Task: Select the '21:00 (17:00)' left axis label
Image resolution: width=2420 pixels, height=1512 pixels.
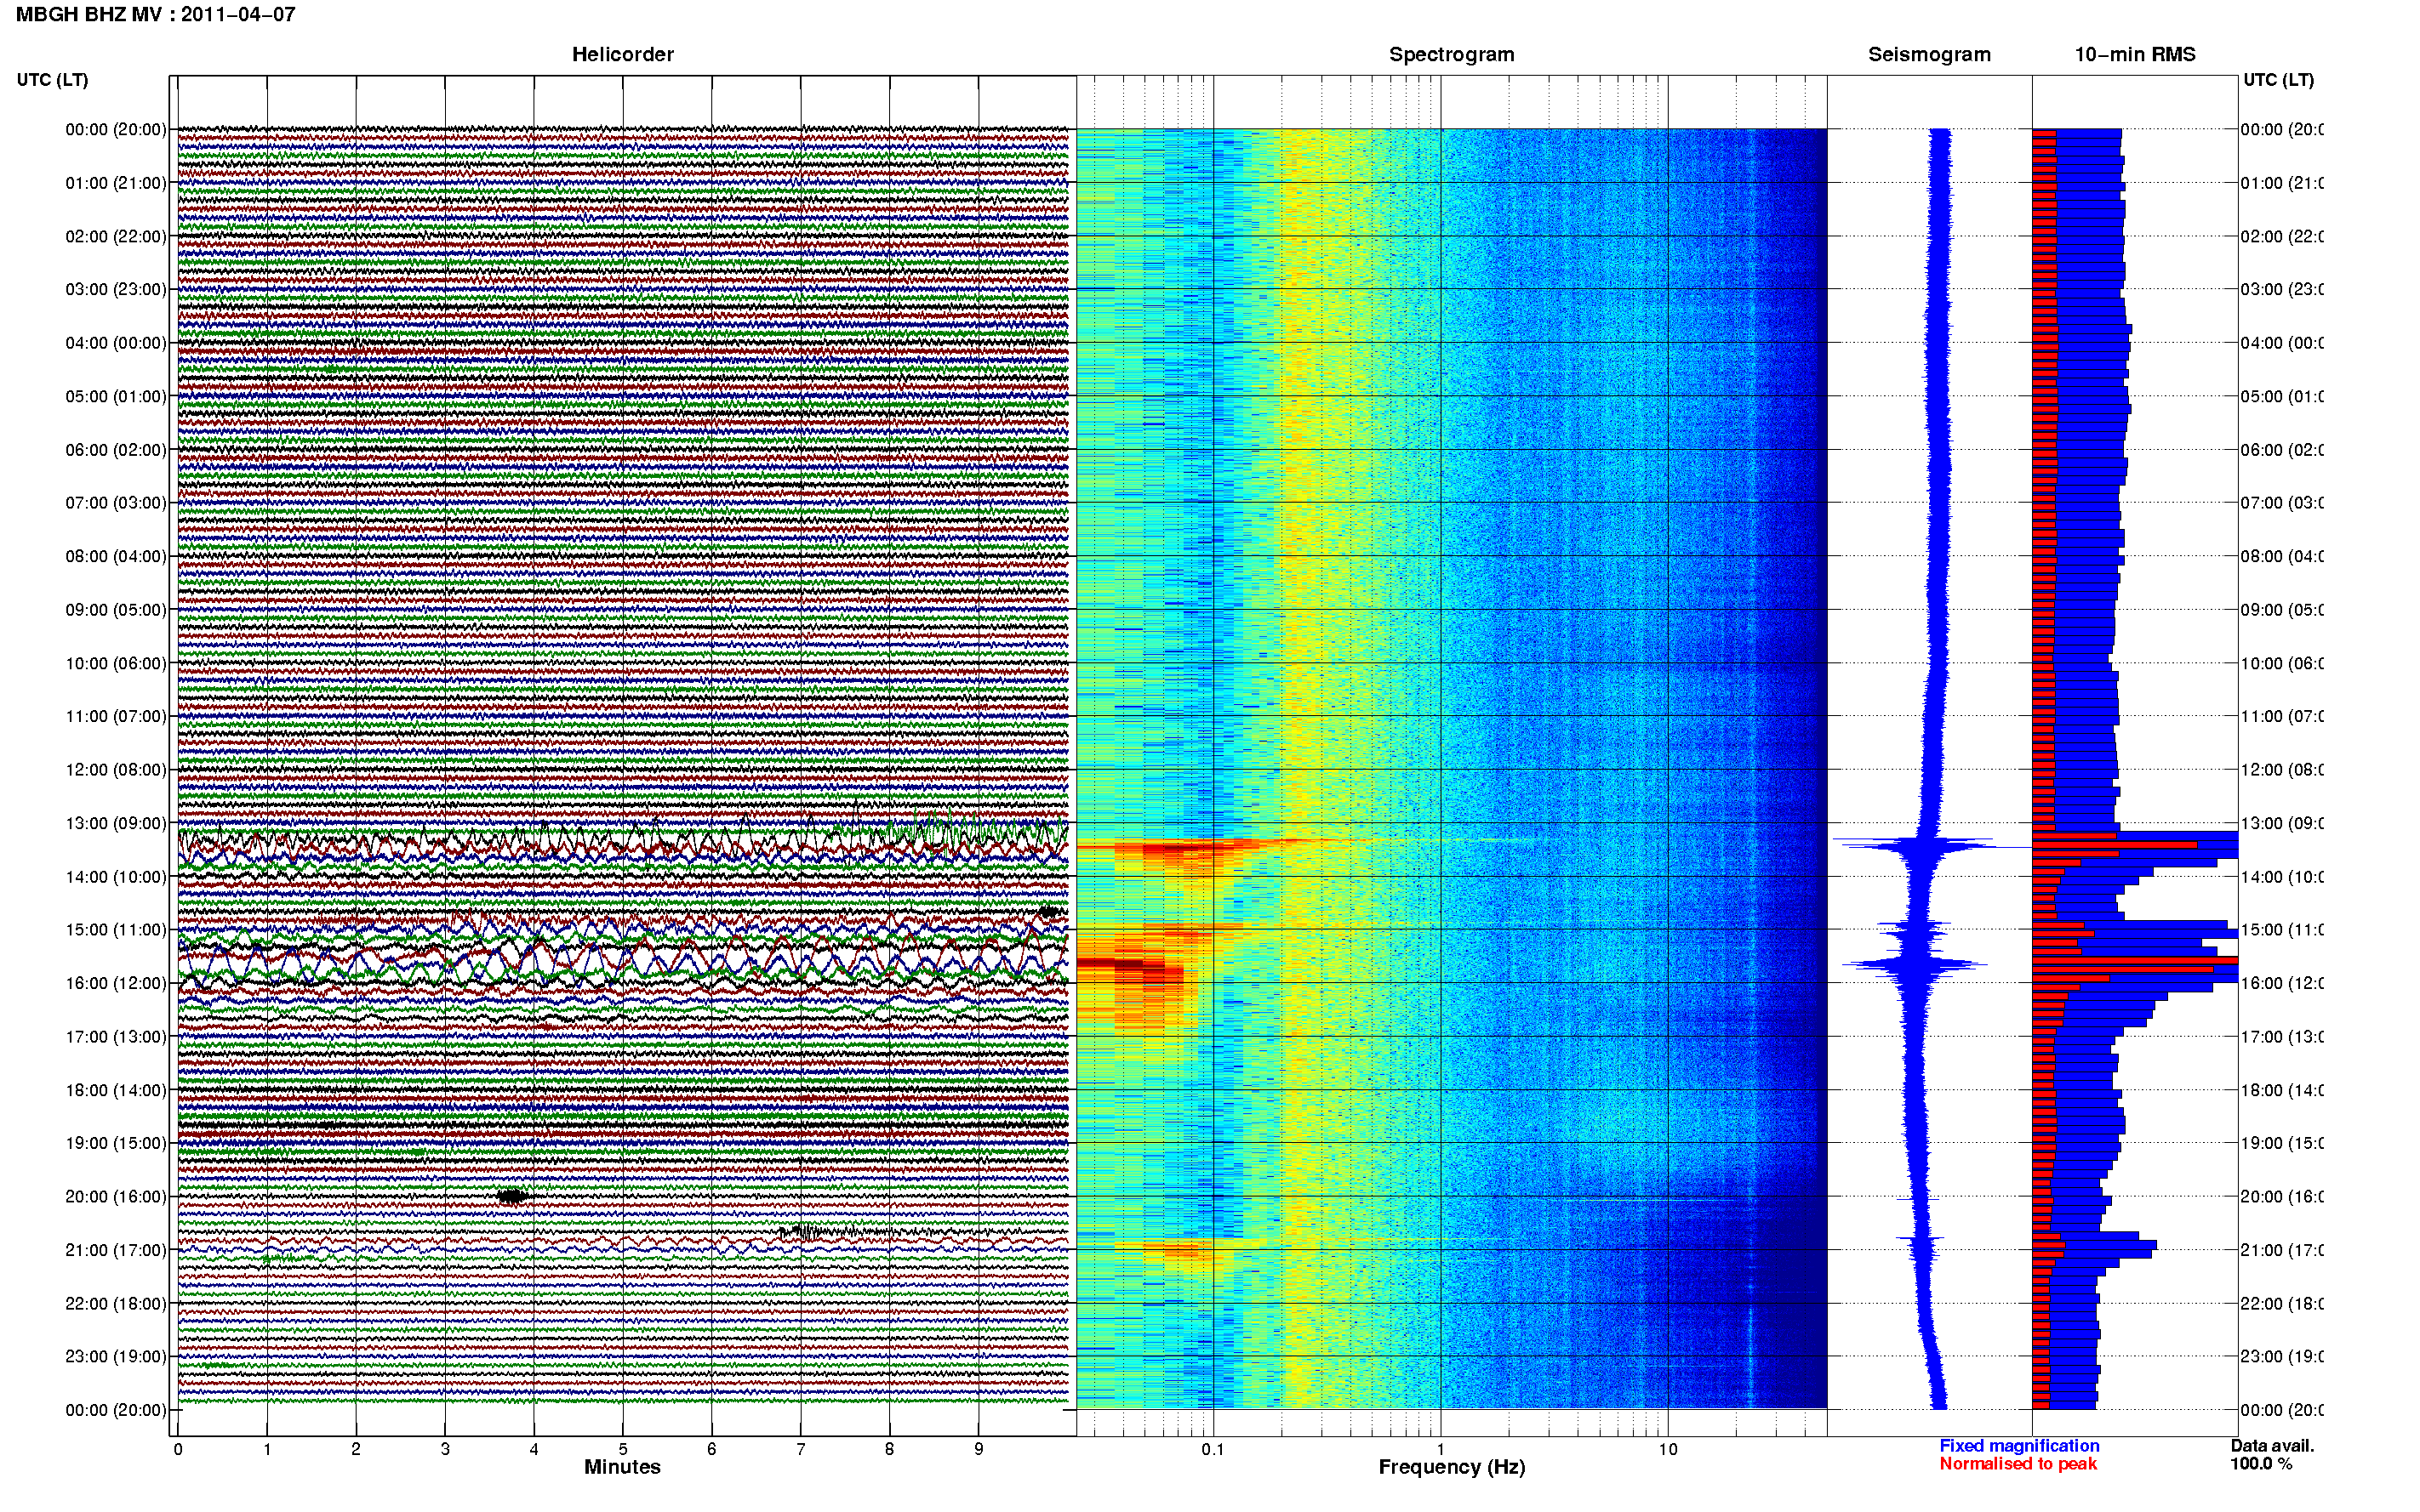Action: 116,1250
